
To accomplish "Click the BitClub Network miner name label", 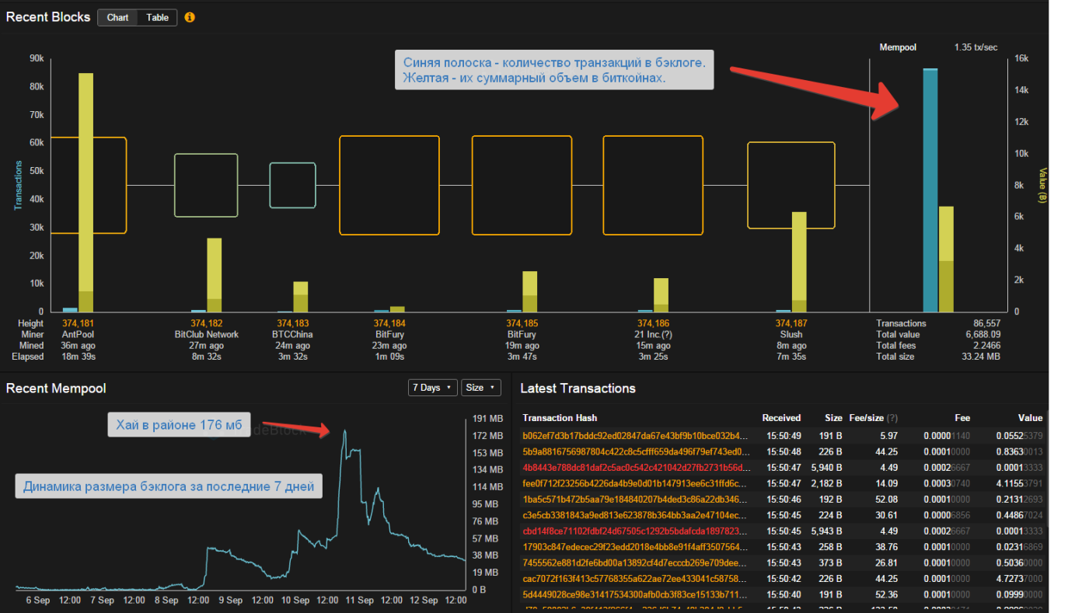I will tap(207, 335).
